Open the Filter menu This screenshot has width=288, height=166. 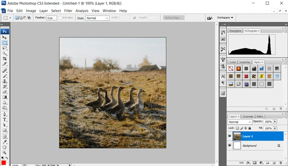pos(68,11)
